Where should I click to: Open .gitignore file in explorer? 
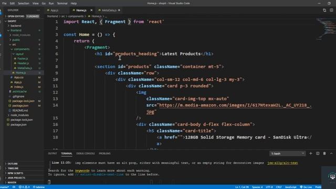18,97
